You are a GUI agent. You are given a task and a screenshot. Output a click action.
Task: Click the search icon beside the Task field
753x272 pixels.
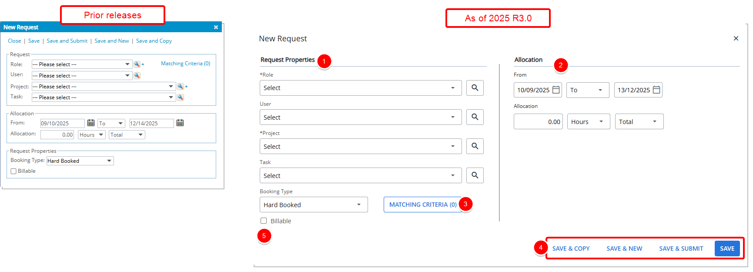(475, 175)
